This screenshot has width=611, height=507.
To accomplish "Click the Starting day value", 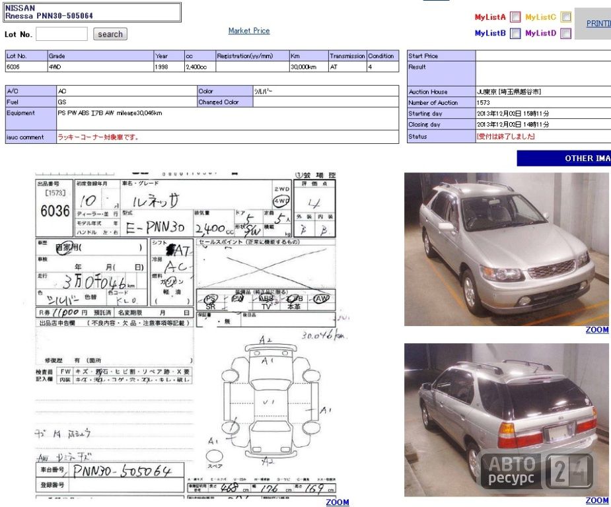I will click(x=513, y=114).
